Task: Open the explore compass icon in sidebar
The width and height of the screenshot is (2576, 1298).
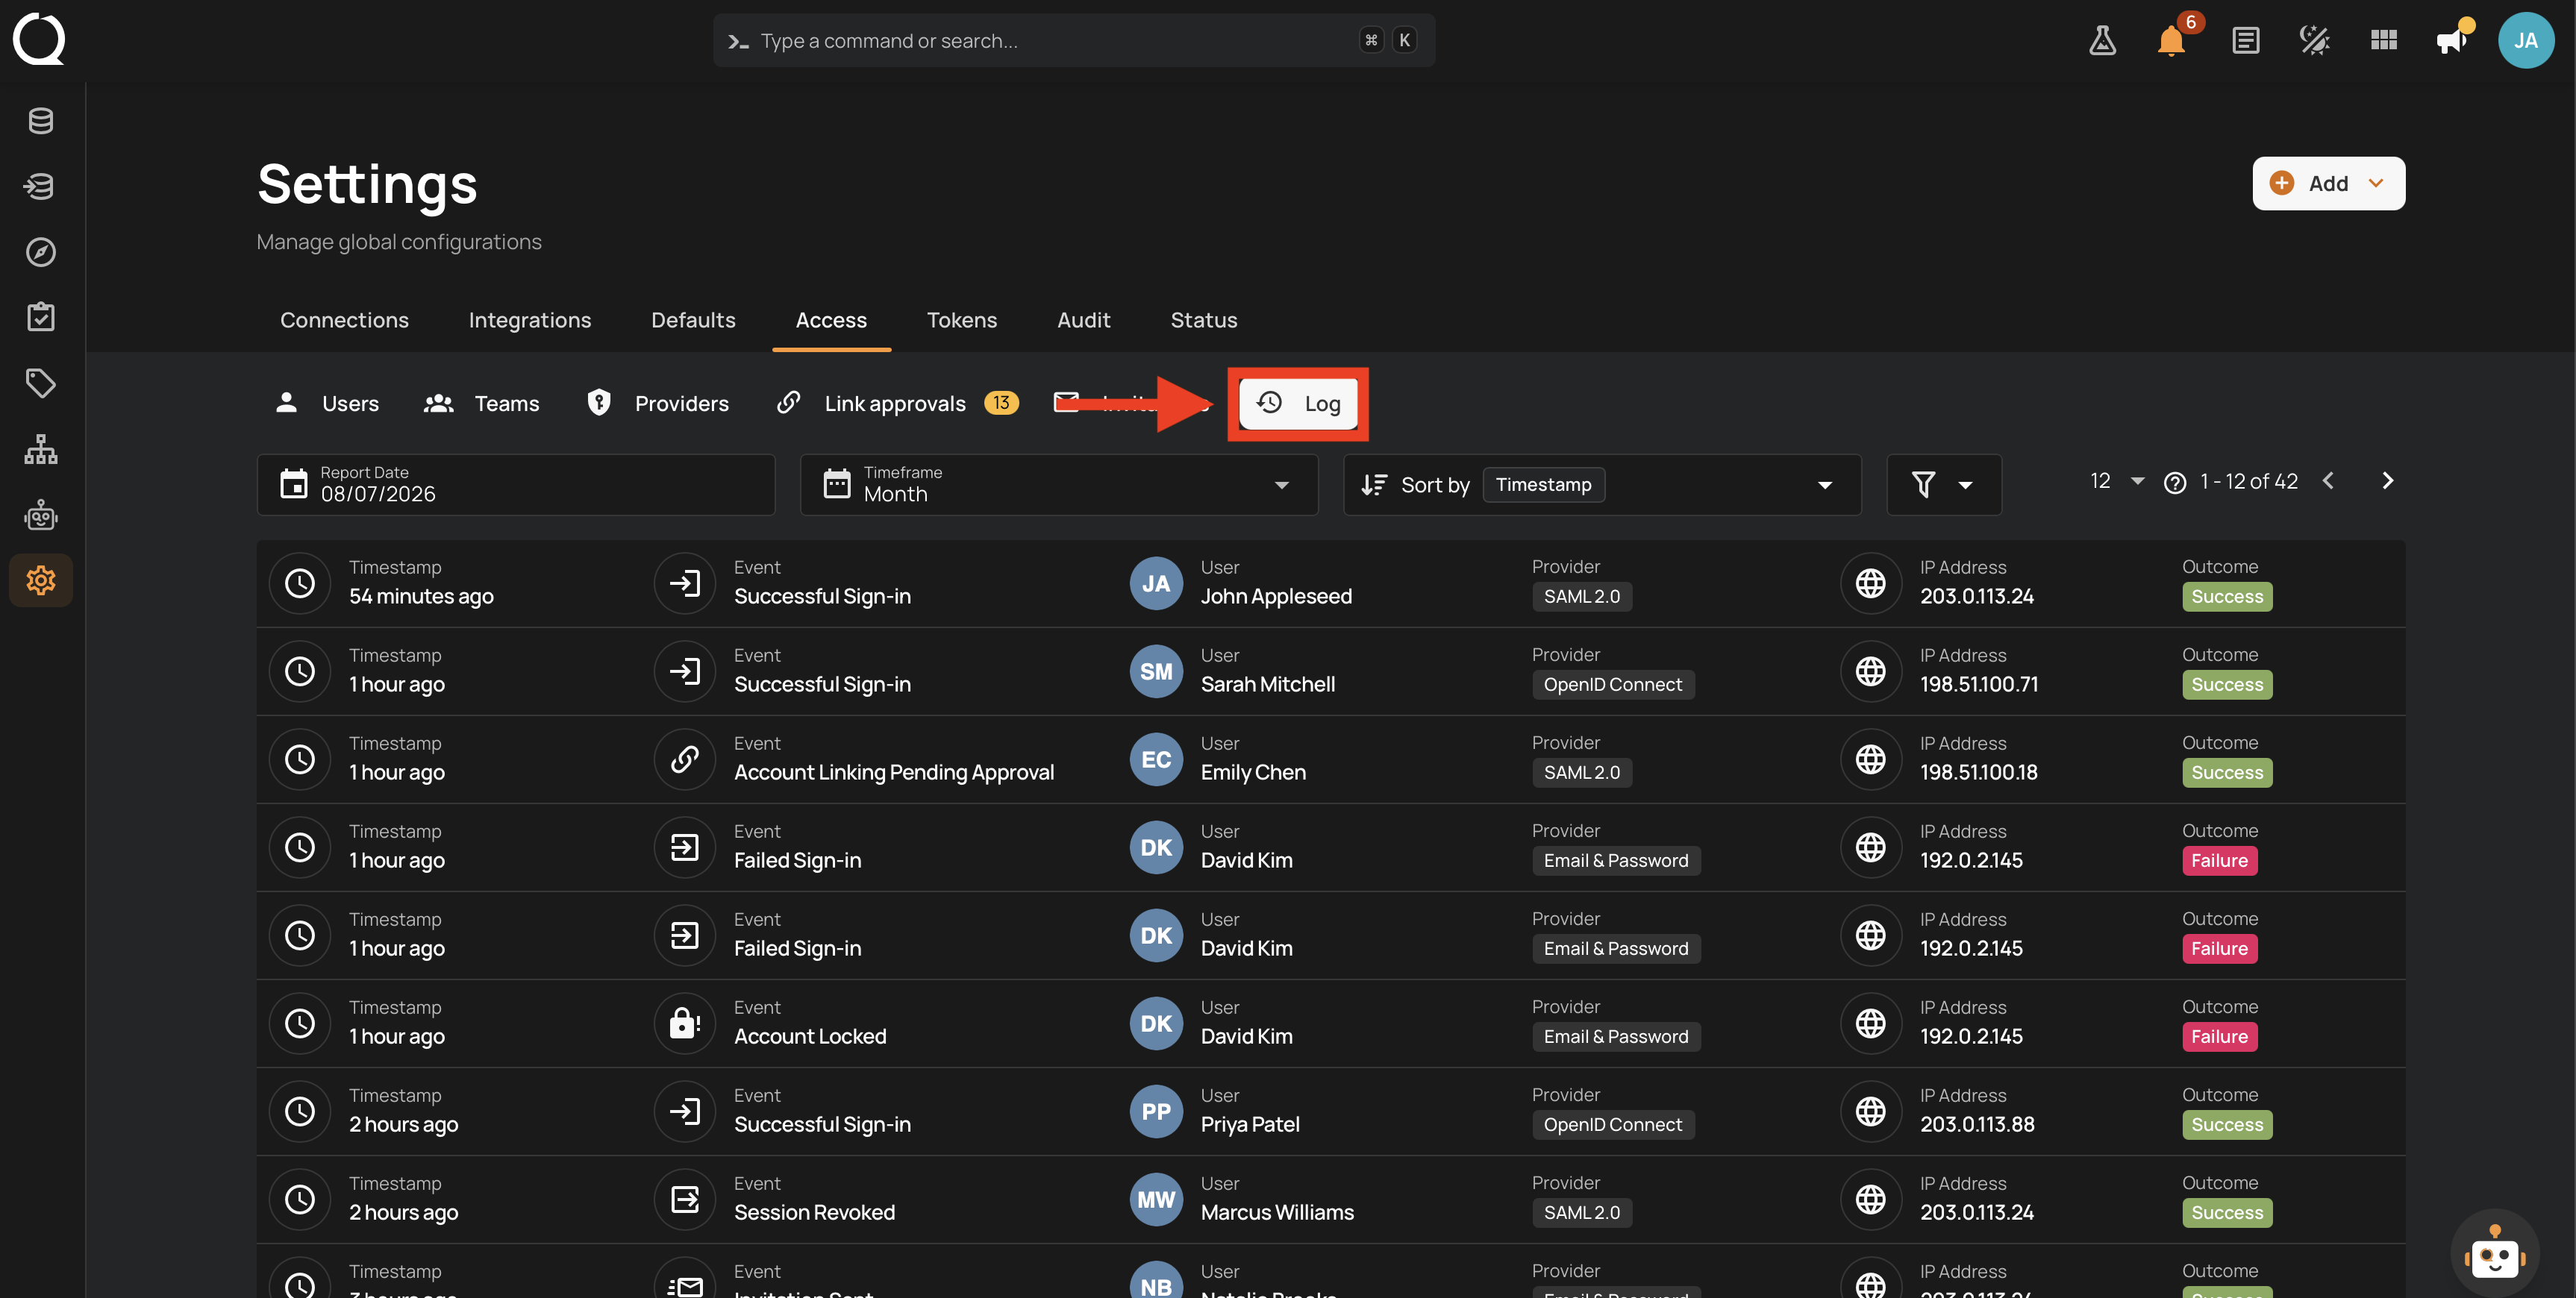Action: (41, 252)
